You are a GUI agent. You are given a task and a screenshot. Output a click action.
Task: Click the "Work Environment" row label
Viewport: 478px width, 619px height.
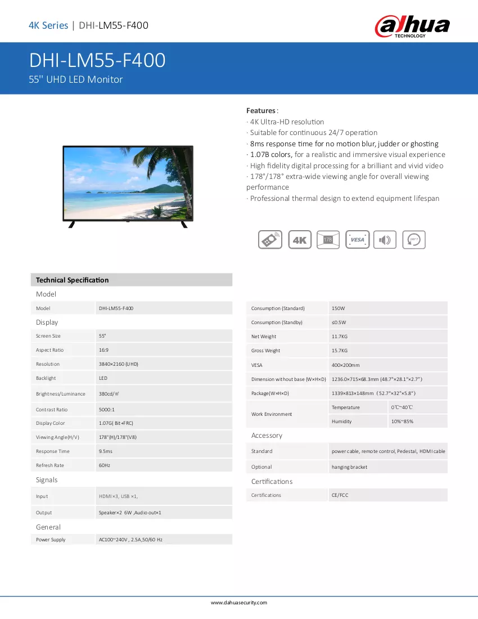pos(272,414)
